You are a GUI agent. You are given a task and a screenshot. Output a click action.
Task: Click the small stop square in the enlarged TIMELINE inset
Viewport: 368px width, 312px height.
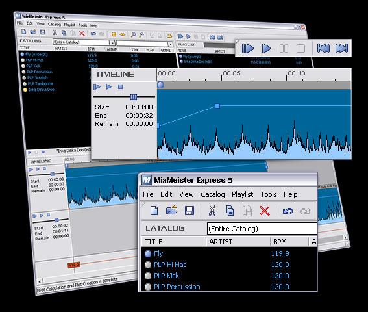121,86
